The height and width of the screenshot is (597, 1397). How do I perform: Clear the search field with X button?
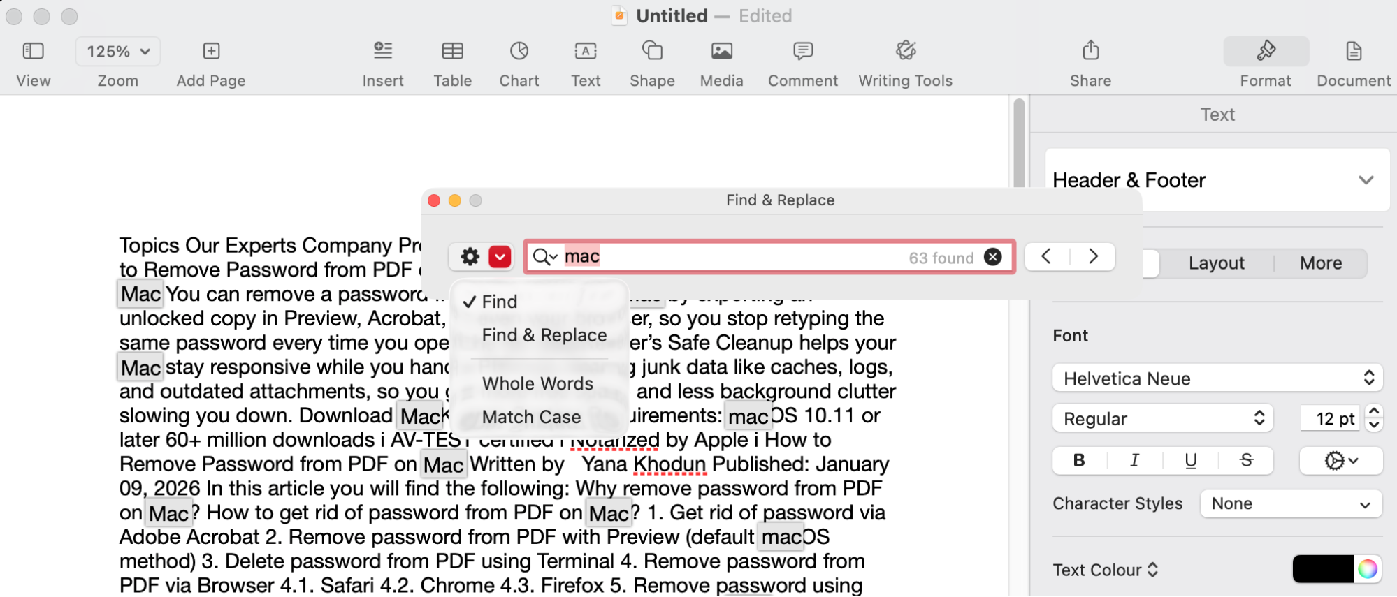tap(992, 257)
